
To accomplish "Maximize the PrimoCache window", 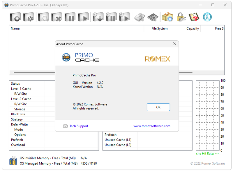I will pos(213,5).
